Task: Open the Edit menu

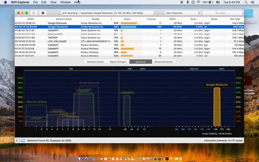Action: (44, 2)
